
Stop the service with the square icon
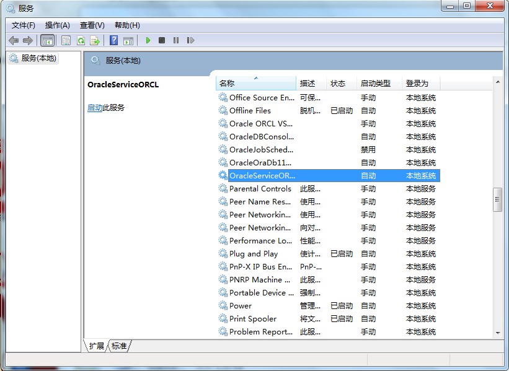click(162, 40)
